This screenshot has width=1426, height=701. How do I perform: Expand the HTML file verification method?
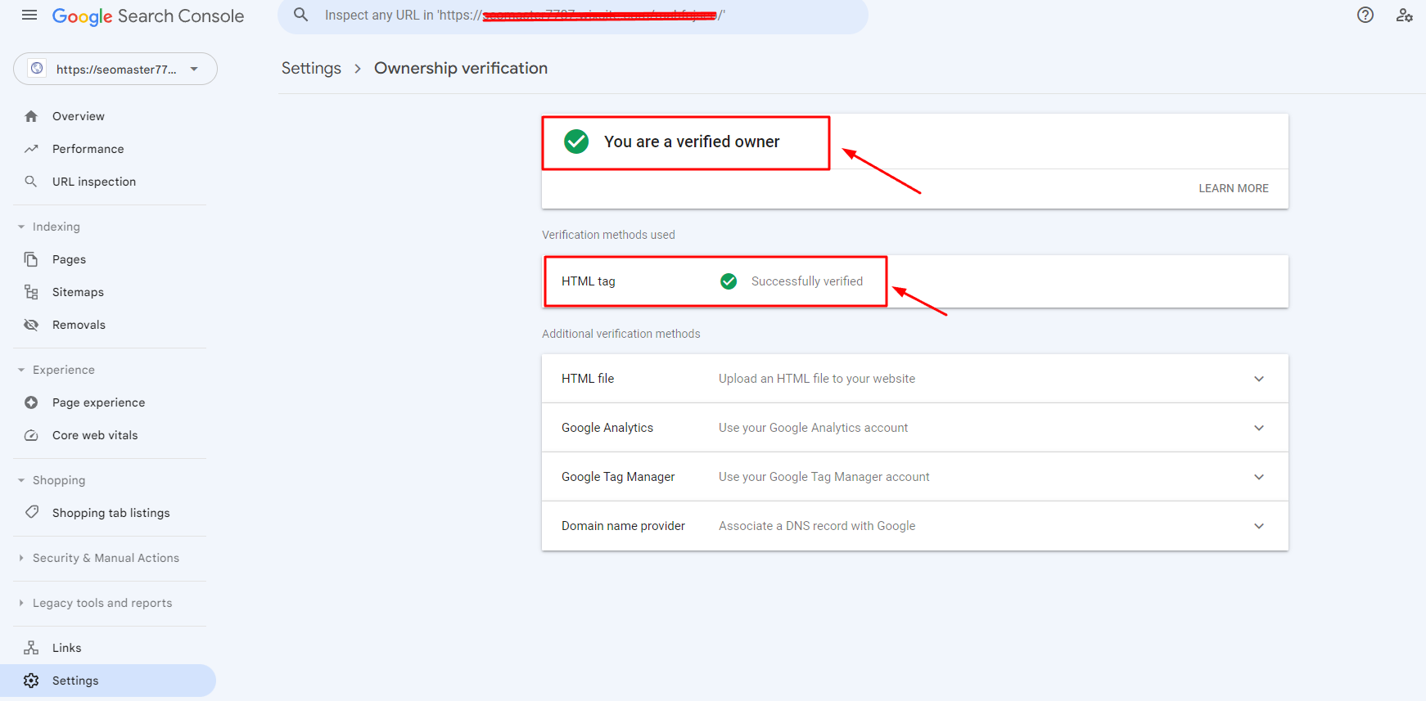(1258, 379)
